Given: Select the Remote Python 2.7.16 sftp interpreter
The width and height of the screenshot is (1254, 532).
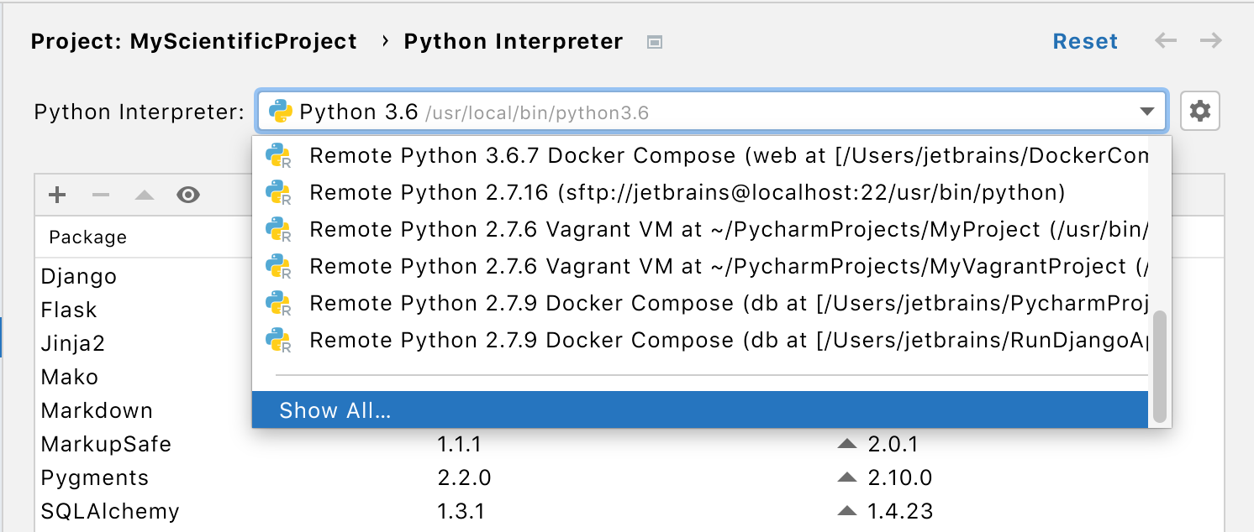Looking at the screenshot, I should [588, 191].
